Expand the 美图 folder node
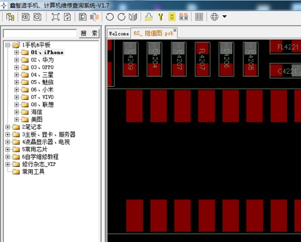Screen dimensions: 301x242 tap(17, 119)
